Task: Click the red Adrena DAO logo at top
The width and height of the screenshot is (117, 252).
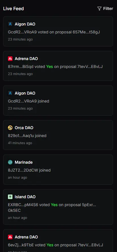Action: coord(10,59)
